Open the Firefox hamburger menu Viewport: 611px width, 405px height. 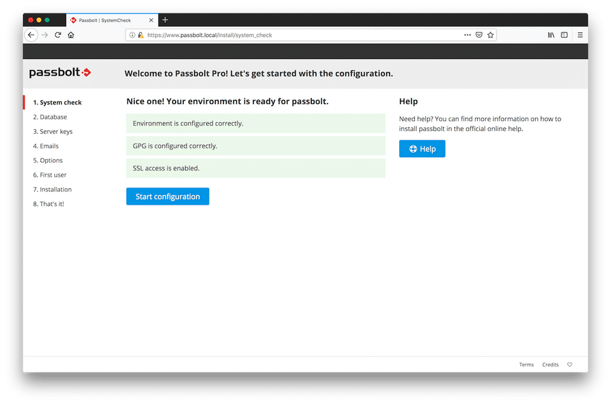[x=580, y=35]
